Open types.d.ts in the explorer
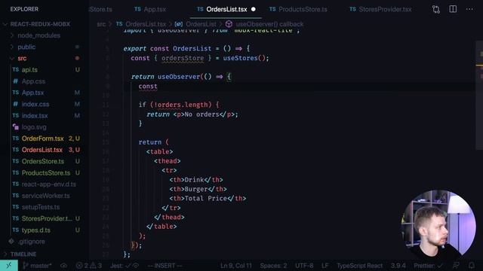 tap(35, 230)
